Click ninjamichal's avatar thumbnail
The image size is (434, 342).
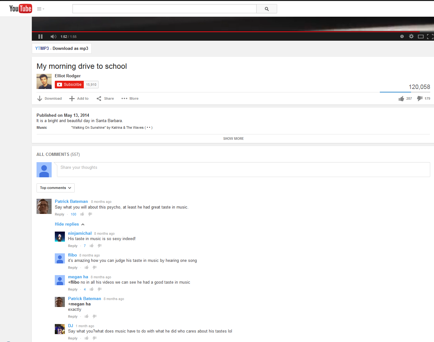60,237
